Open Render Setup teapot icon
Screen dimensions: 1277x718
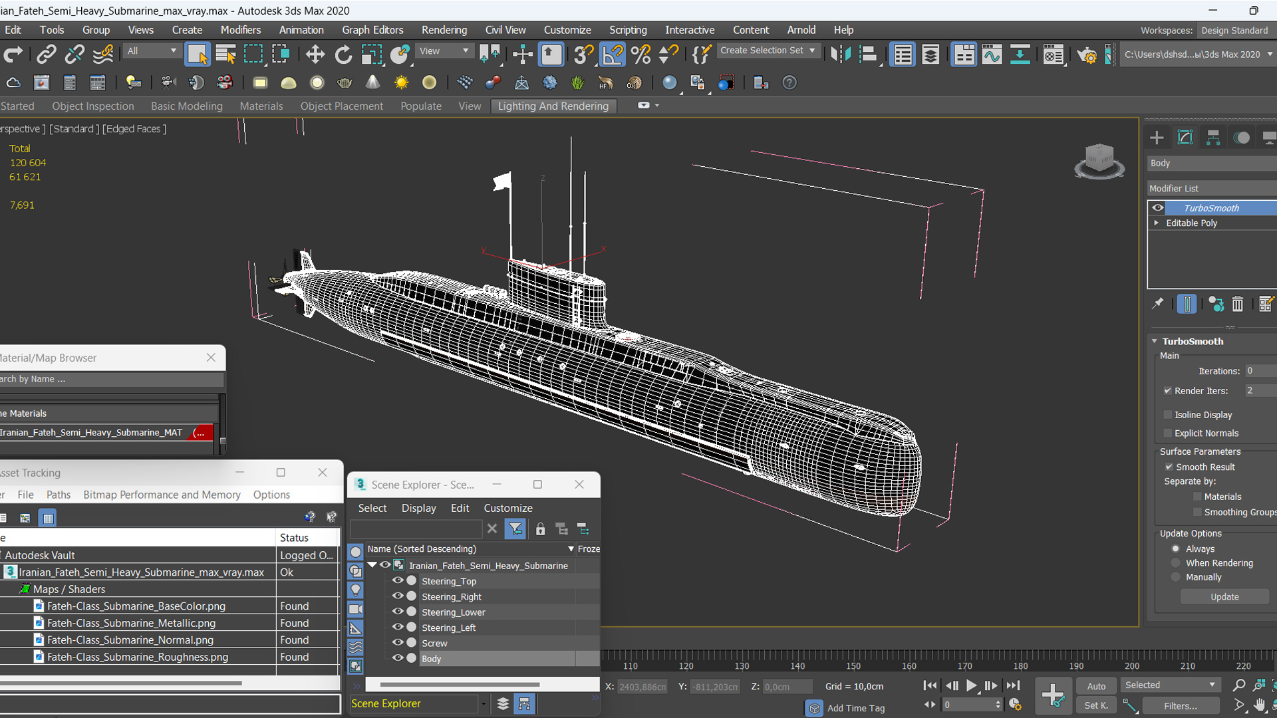click(1086, 55)
